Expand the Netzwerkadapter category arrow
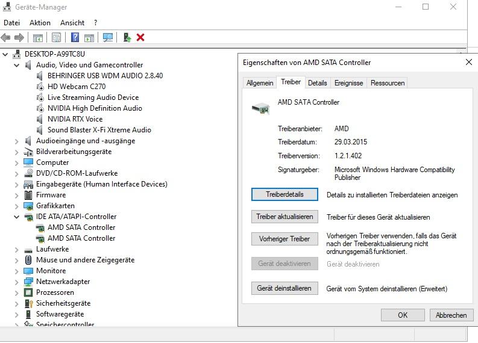This screenshot has height=343, width=478. (17, 282)
